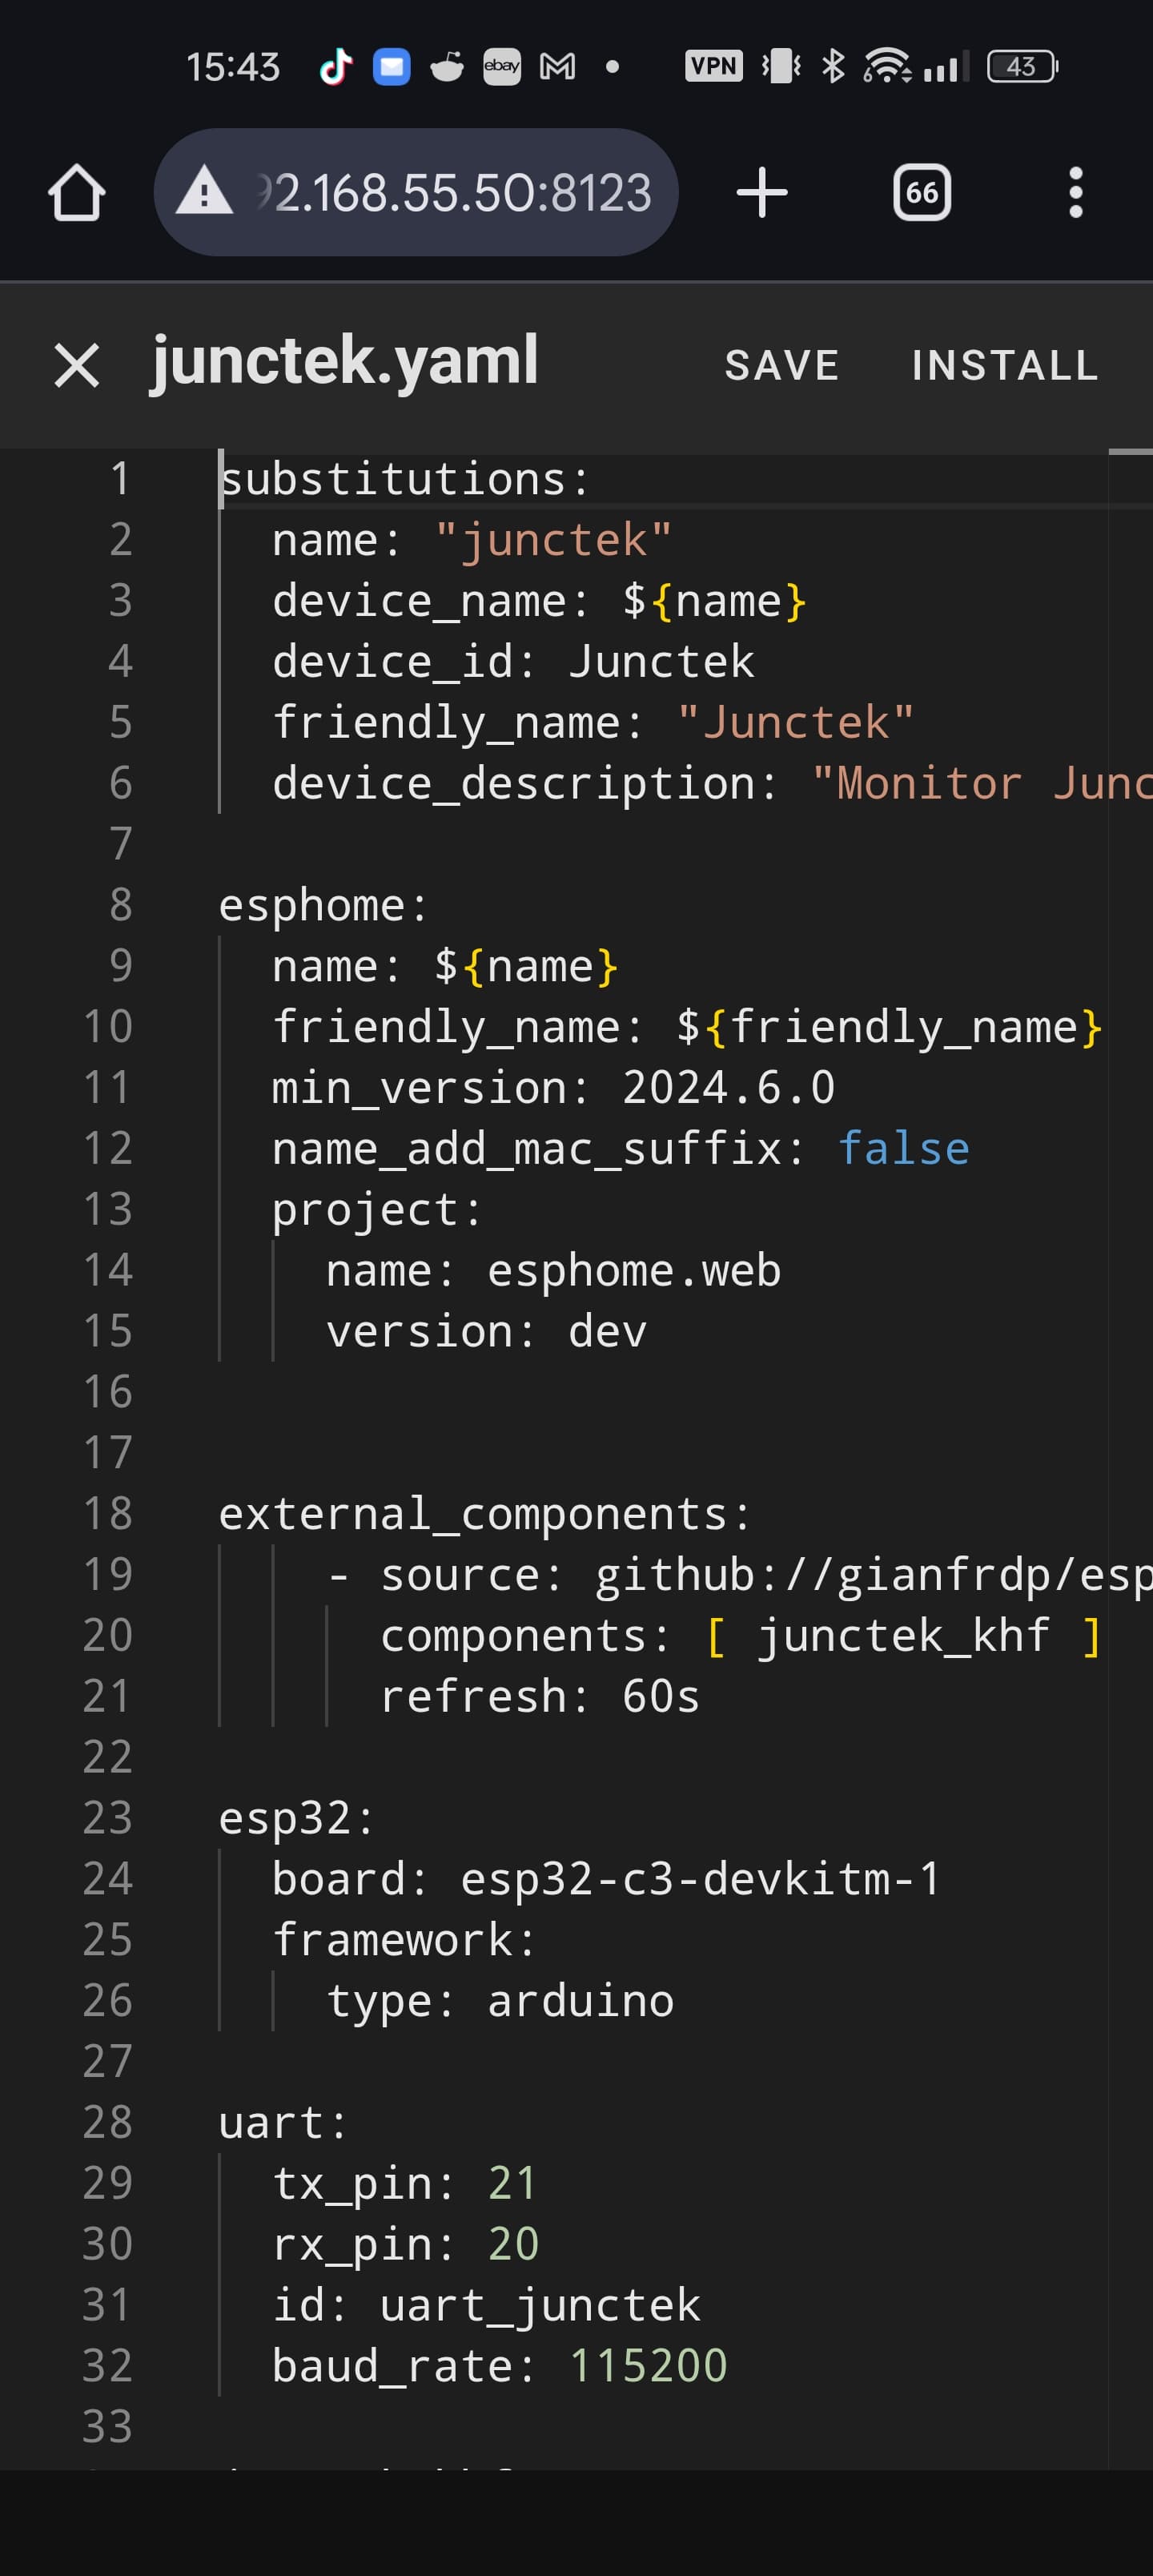Open the browser three-dot overflow menu
Screen dimensions: 1153x2576
coord(1075,192)
